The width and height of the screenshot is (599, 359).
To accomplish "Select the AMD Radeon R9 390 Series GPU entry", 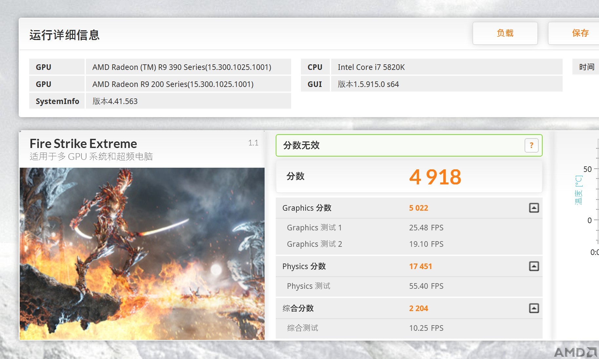I will [x=188, y=67].
